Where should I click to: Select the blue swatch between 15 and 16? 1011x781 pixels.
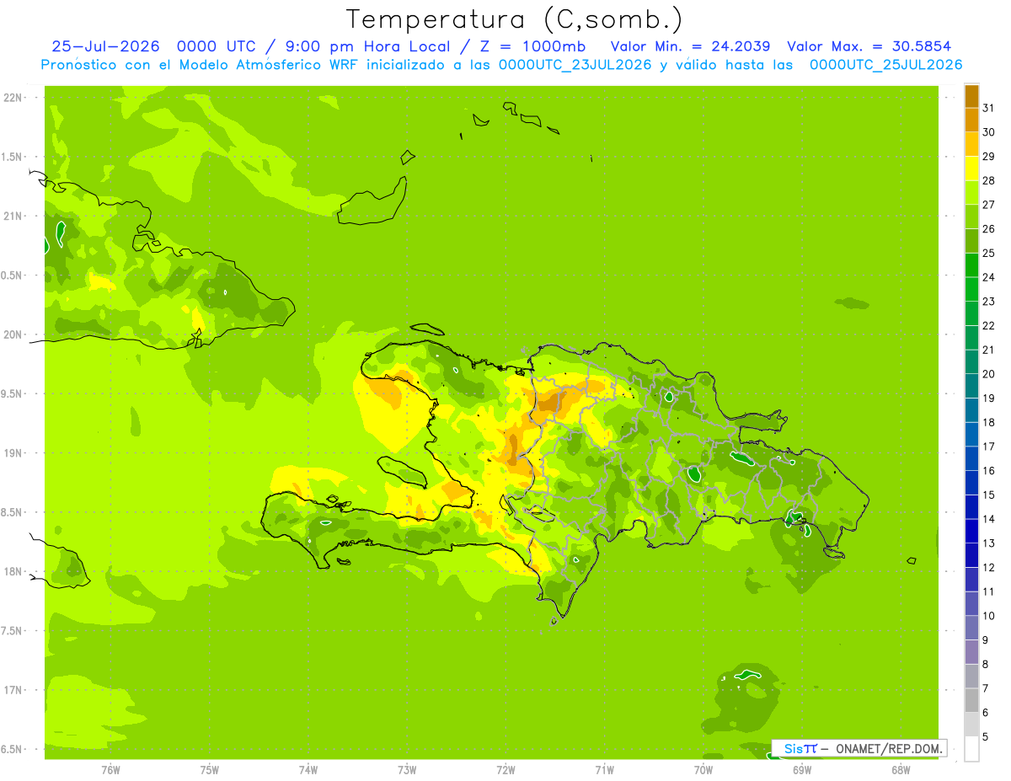[x=971, y=483]
